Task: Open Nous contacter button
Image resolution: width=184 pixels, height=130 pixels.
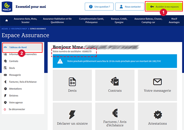Action: pos(130,7)
